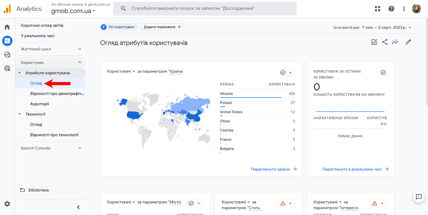Click the pencil icon to customize report
The height and width of the screenshot is (215, 428).
tap(408, 42)
